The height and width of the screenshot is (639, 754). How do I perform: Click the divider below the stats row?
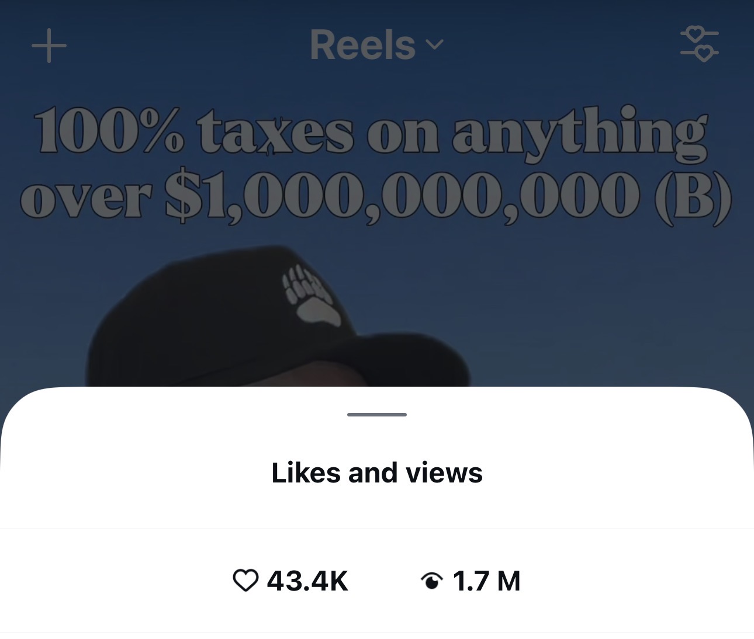click(377, 633)
